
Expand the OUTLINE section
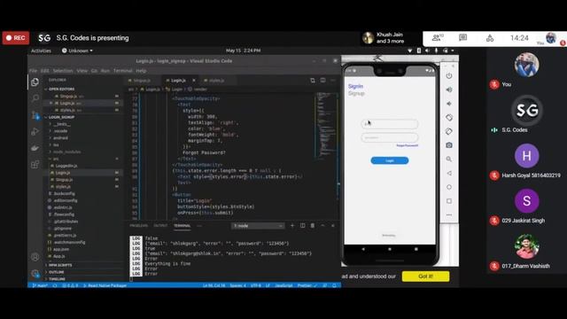click(x=56, y=272)
